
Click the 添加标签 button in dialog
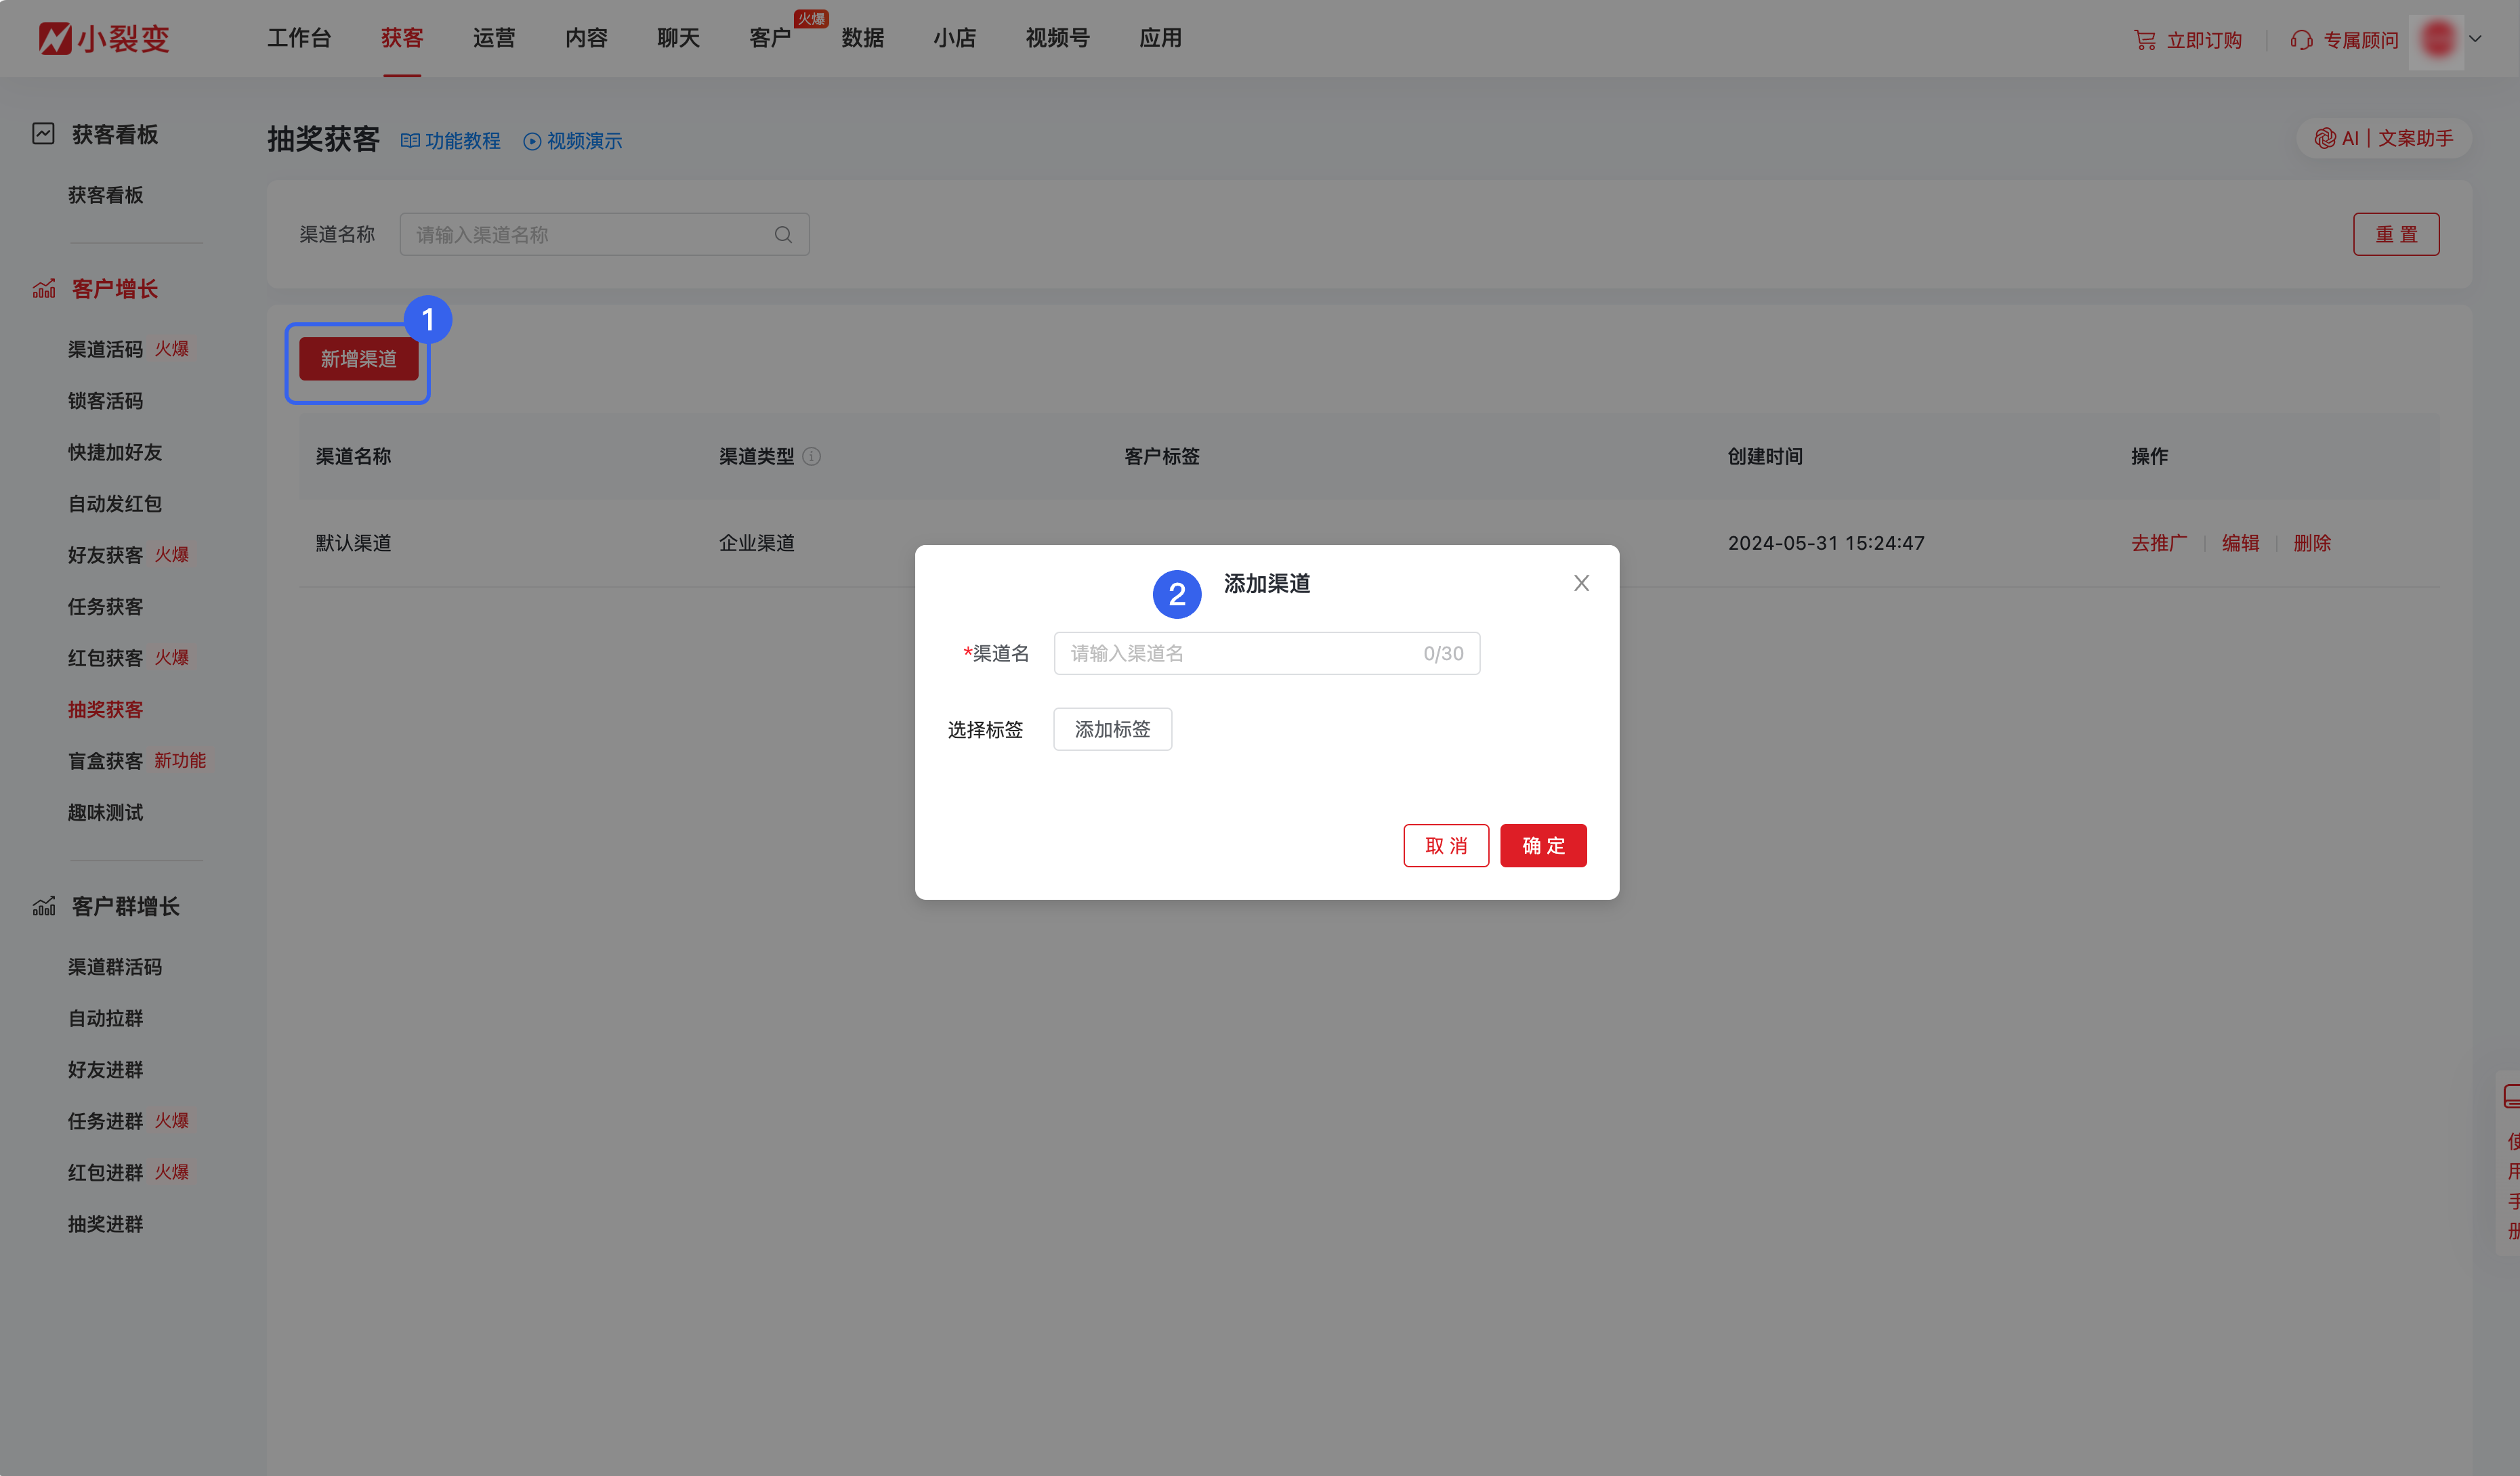pyautogui.click(x=1112, y=729)
